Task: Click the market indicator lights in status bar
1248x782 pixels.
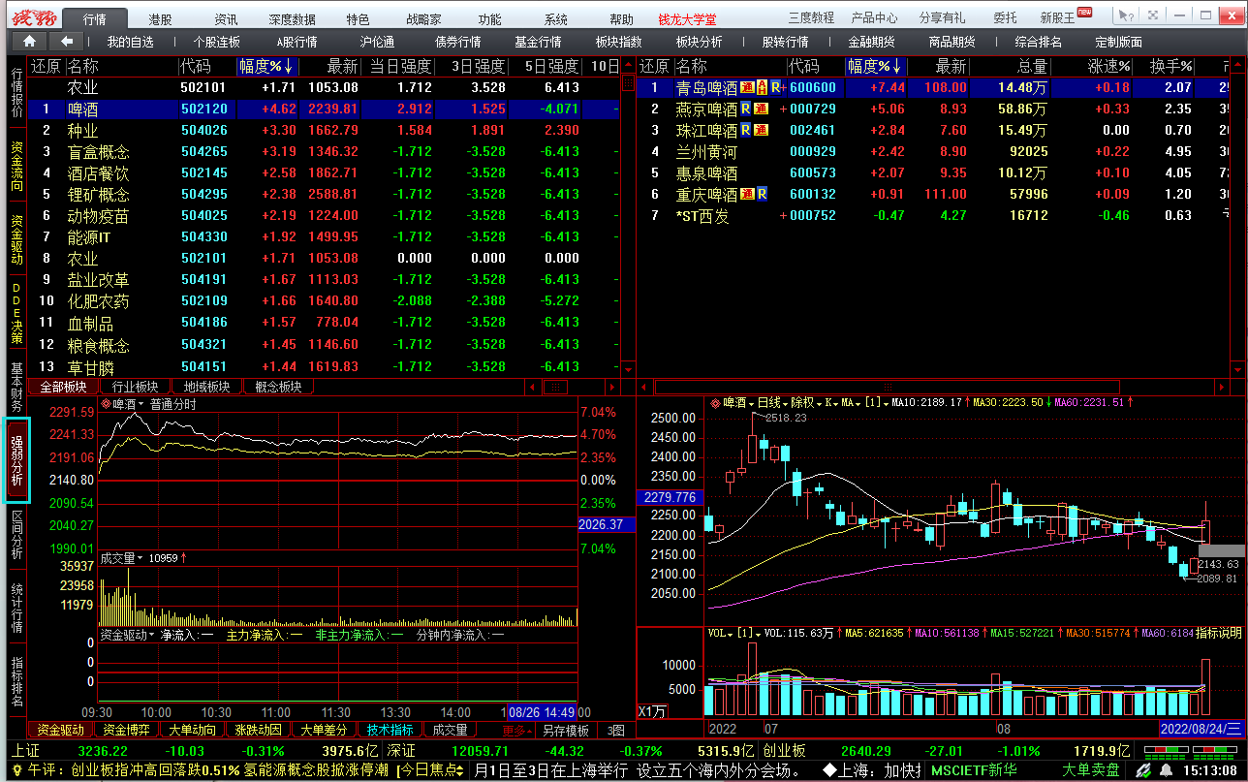Action: tap(1193, 752)
